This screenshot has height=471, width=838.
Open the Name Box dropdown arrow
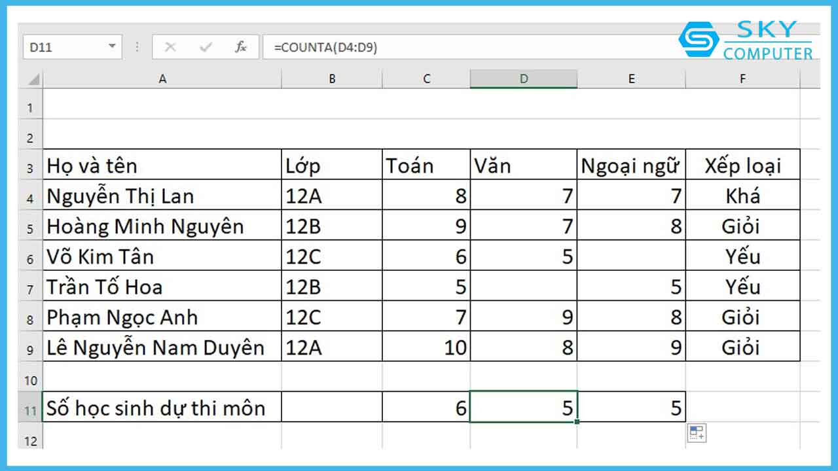pos(112,47)
